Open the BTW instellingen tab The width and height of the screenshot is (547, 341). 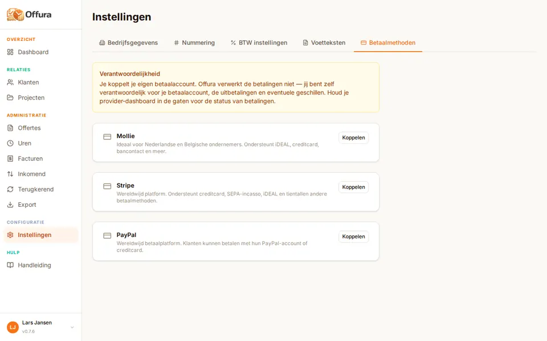tap(259, 43)
